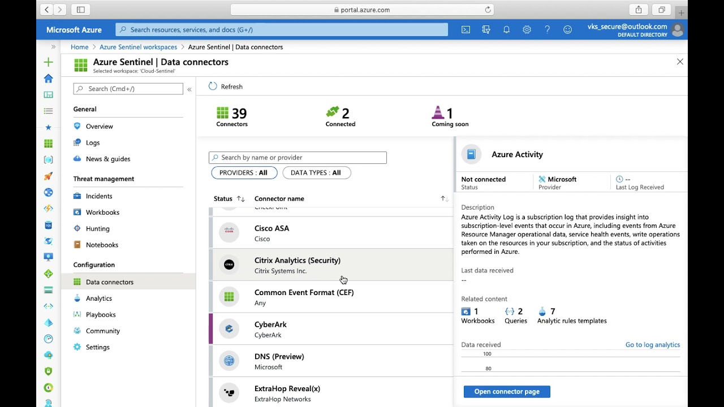724x407 pixels.
Task: Open portal settings gear icon
Action: pos(527,30)
